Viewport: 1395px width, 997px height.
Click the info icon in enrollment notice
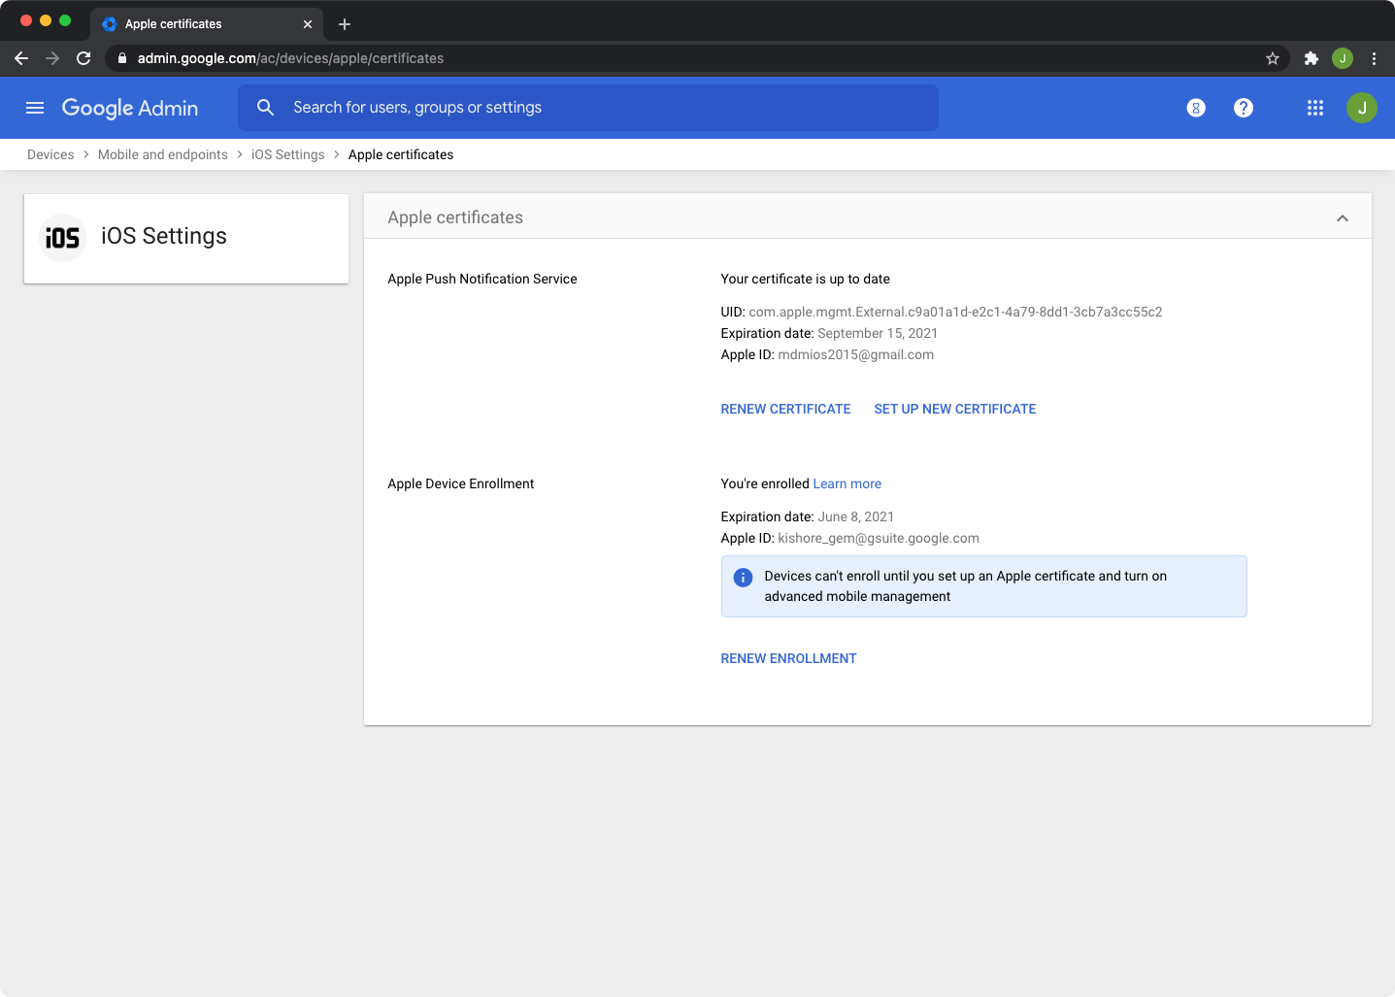744,578
